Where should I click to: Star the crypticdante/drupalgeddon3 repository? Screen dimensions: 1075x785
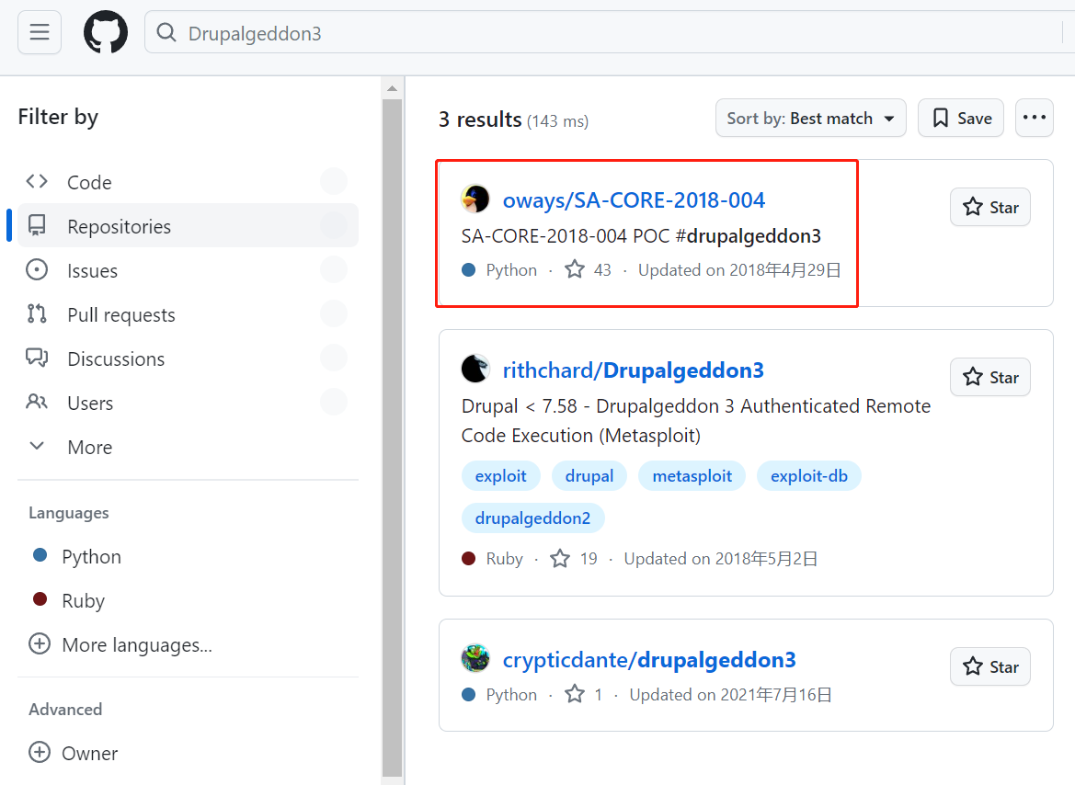click(x=989, y=666)
